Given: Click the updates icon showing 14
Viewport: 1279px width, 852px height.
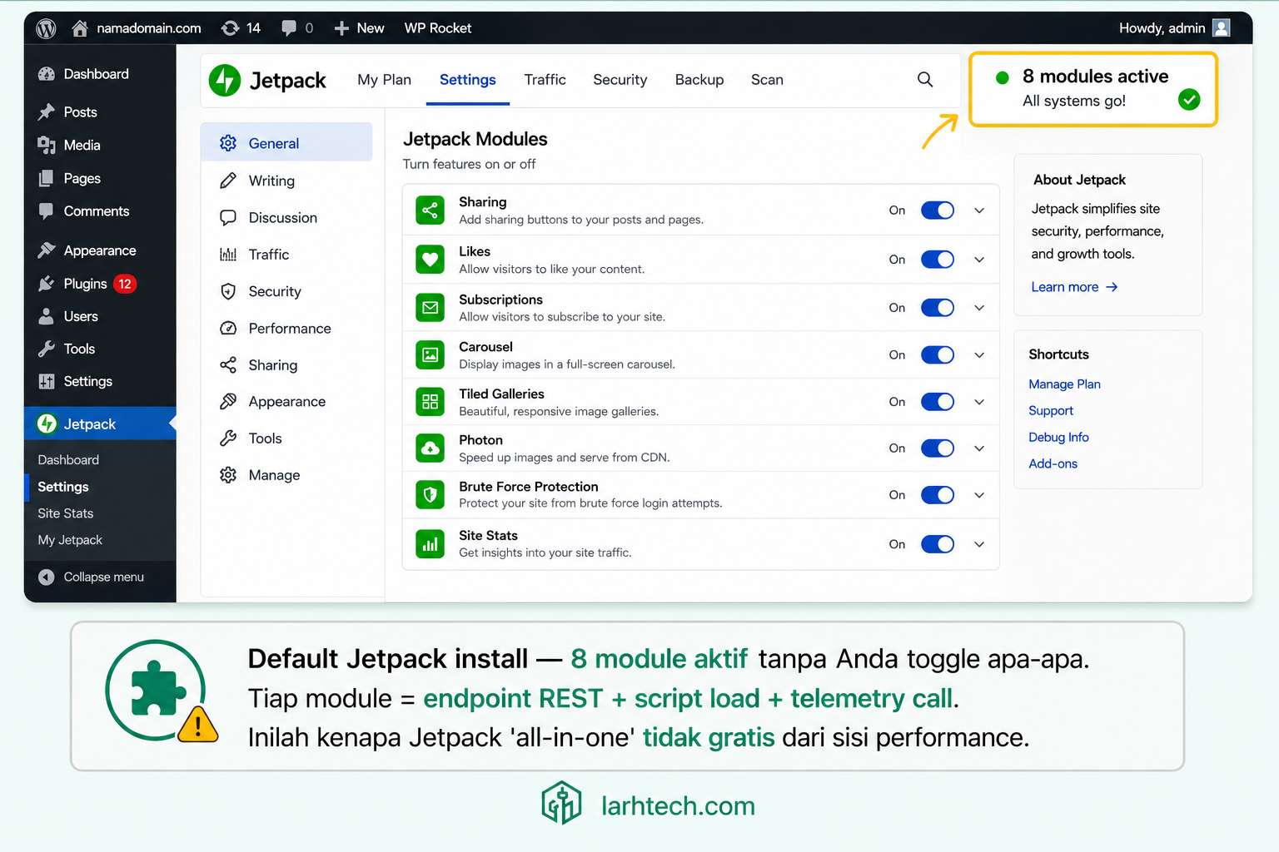Looking at the screenshot, I should [x=231, y=28].
